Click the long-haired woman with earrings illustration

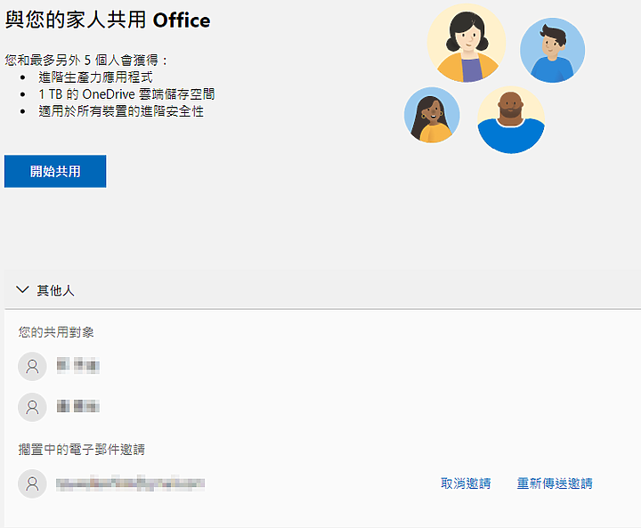click(432, 115)
